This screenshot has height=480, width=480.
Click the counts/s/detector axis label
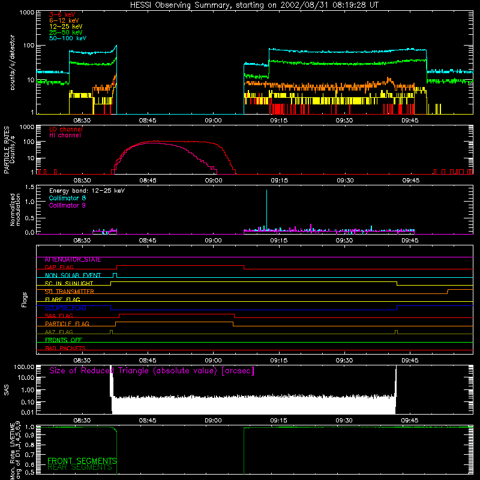12,62
